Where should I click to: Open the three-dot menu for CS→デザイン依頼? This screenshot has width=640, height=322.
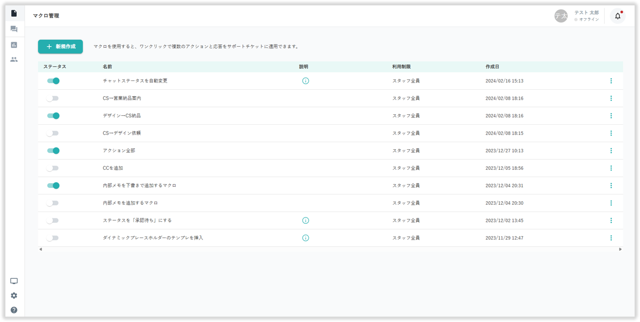coord(611,133)
